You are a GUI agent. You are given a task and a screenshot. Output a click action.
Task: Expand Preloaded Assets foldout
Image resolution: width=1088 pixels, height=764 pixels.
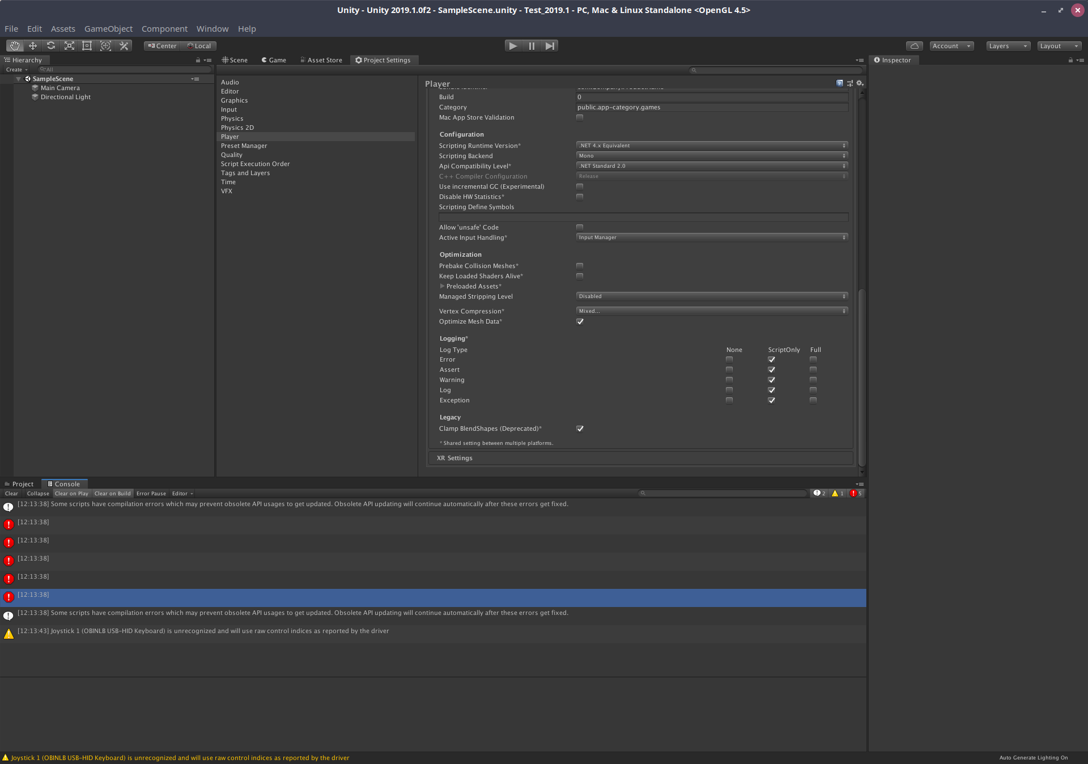[x=443, y=286]
